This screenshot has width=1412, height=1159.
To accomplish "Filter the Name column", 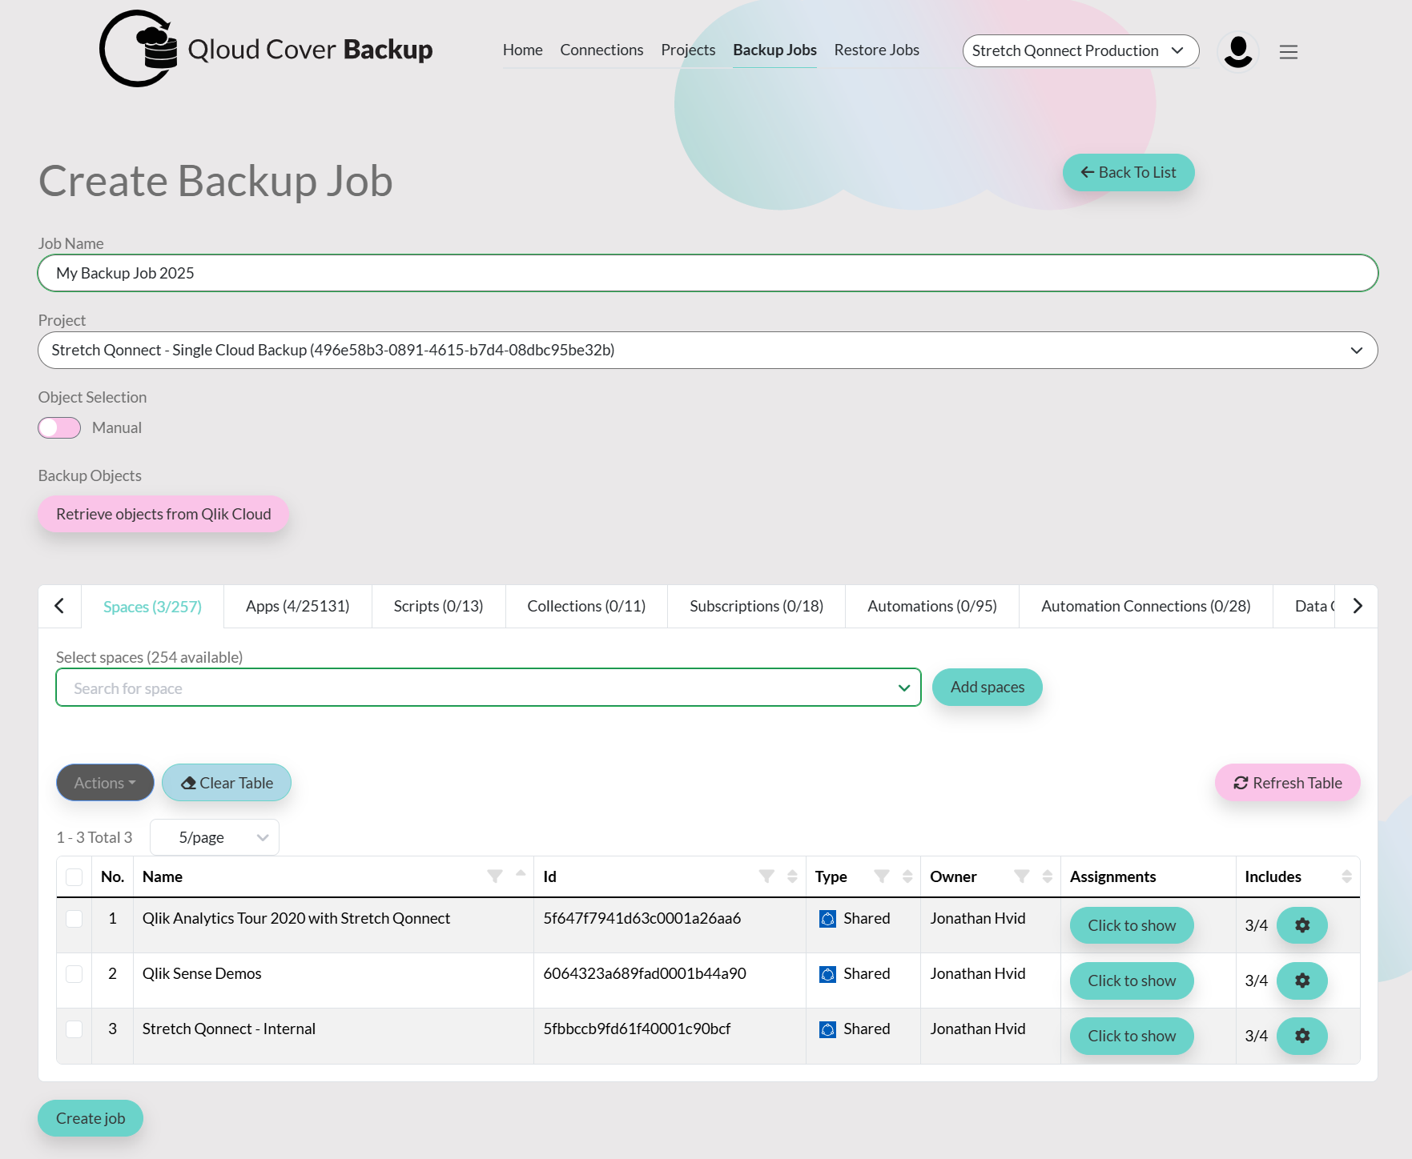I will coord(495,876).
